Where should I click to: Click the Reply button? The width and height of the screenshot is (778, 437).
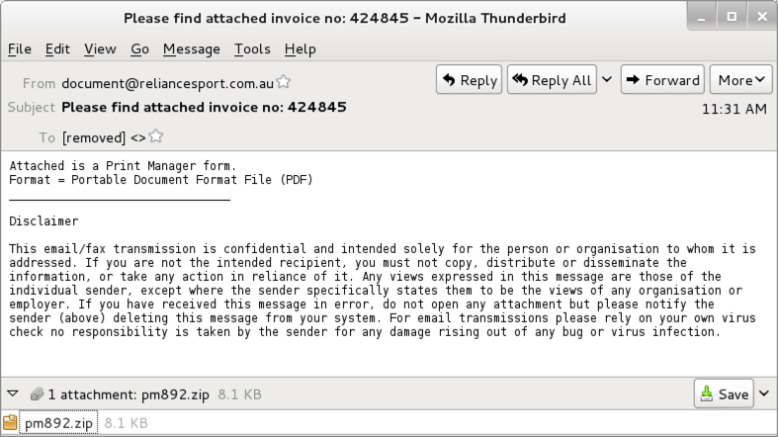pos(469,80)
